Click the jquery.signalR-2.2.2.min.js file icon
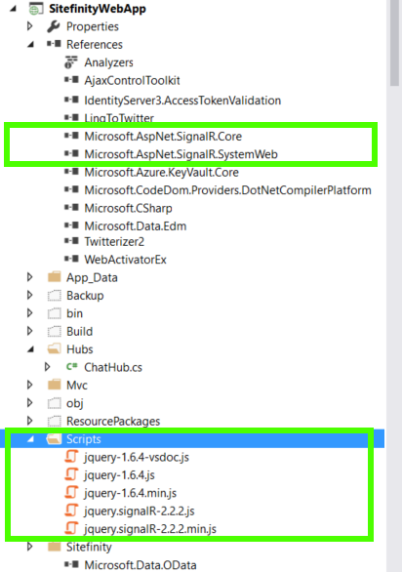 pyautogui.click(x=71, y=528)
